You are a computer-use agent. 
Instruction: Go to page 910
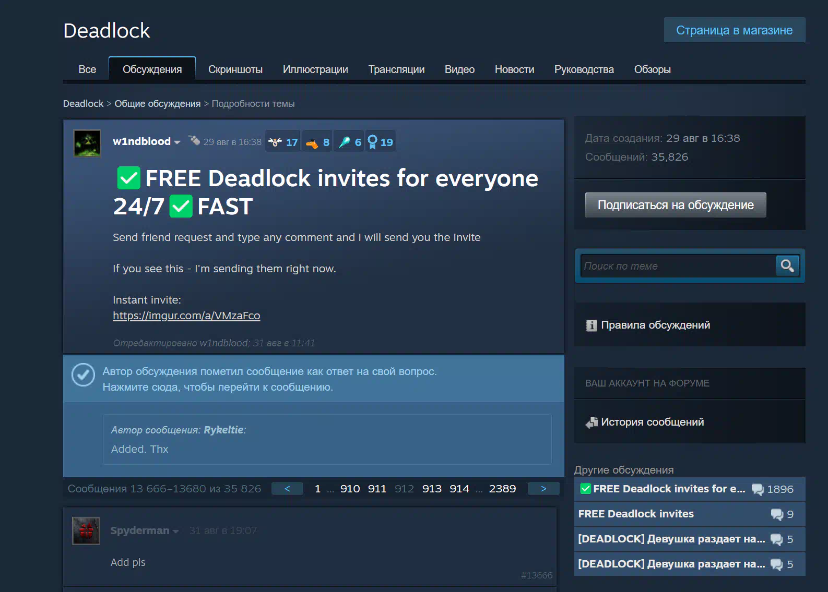click(x=350, y=489)
